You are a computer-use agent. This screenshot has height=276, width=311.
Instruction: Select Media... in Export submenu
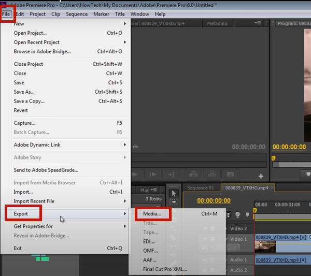coord(177,213)
